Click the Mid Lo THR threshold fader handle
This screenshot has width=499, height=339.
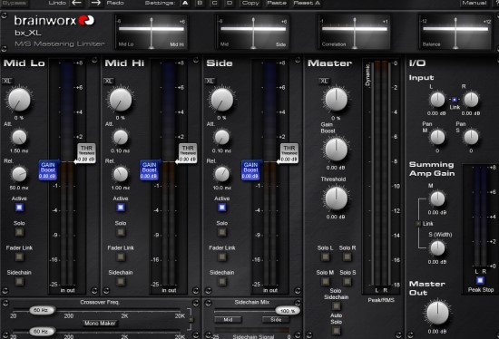(x=86, y=153)
